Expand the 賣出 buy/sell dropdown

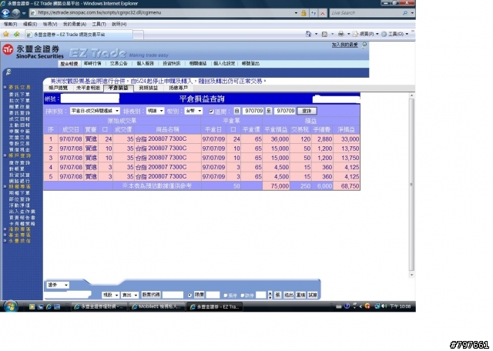(x=130, y=295)
